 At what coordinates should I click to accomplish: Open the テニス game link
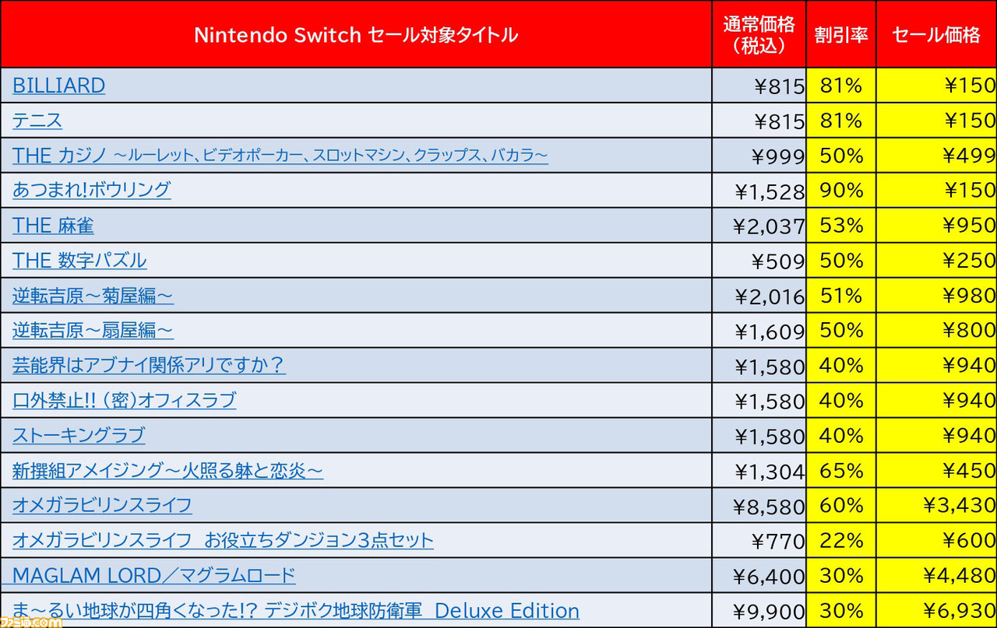pyautogui.click(x=37, y=121)
